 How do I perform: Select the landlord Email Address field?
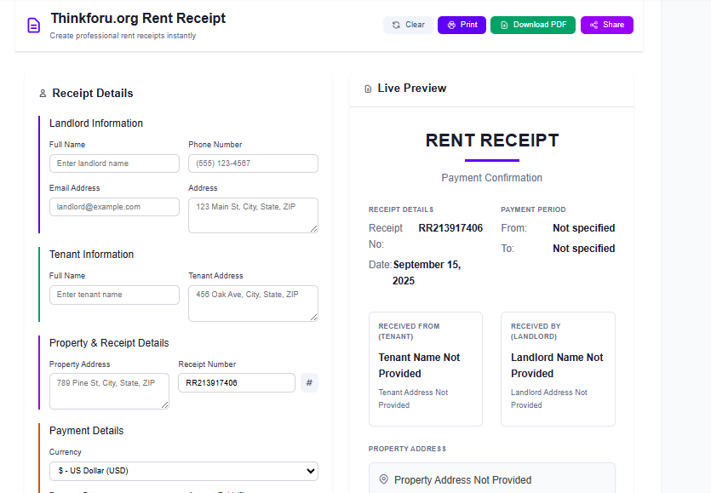click(x=114, y=207)
